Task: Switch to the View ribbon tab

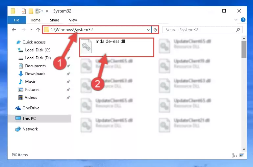Action: [x=73, y=20]
